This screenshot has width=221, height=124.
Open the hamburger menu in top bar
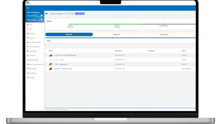(x=28, y=8)
